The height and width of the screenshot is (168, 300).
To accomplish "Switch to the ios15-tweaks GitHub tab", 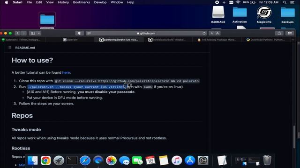I will click(x=167, y=40).
